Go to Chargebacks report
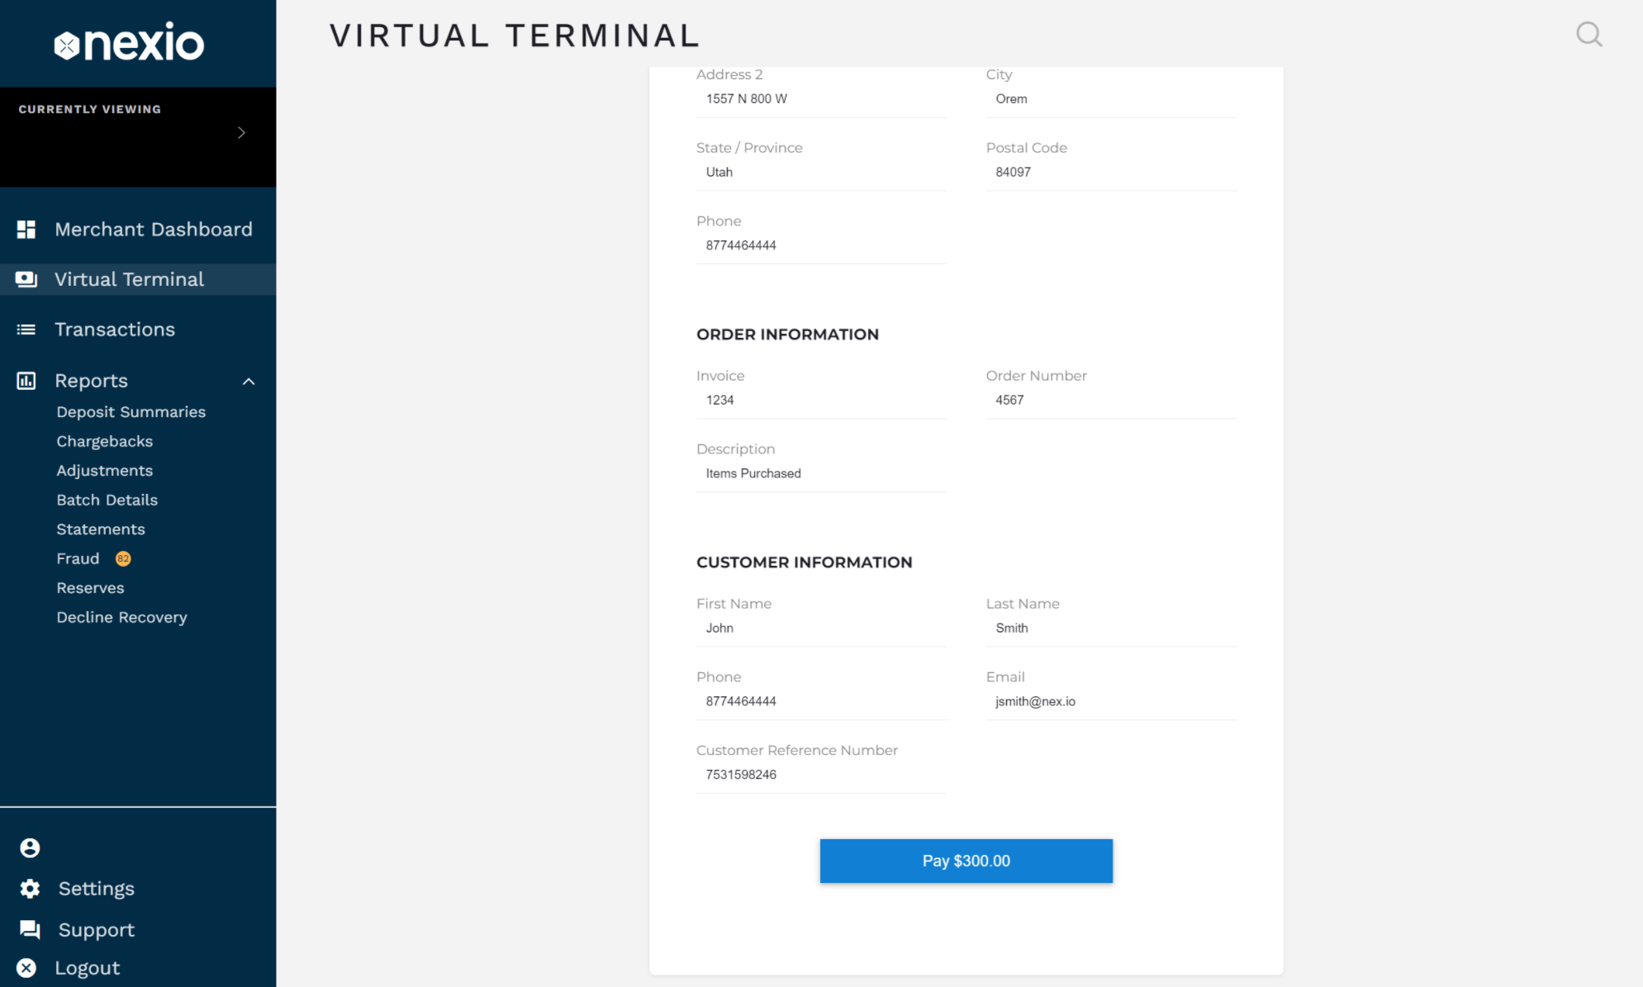The height and width of the screenshot is (987, 1643). point(104,442)
